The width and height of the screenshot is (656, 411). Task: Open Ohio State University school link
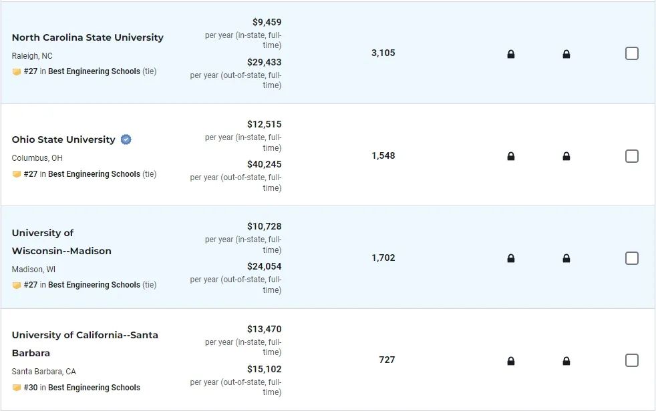point(63,139)
